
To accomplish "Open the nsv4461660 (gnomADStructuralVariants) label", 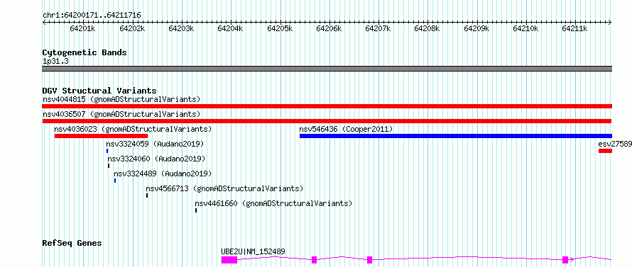I will click(x=273, y=203).
